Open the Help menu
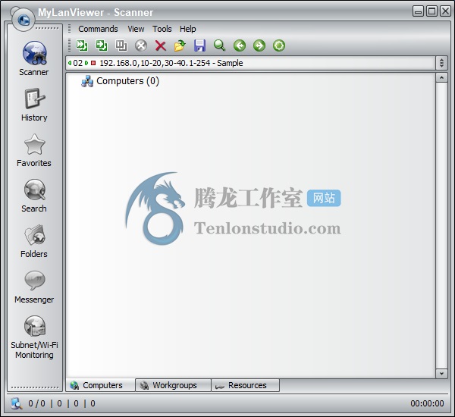 coord(188,29)
